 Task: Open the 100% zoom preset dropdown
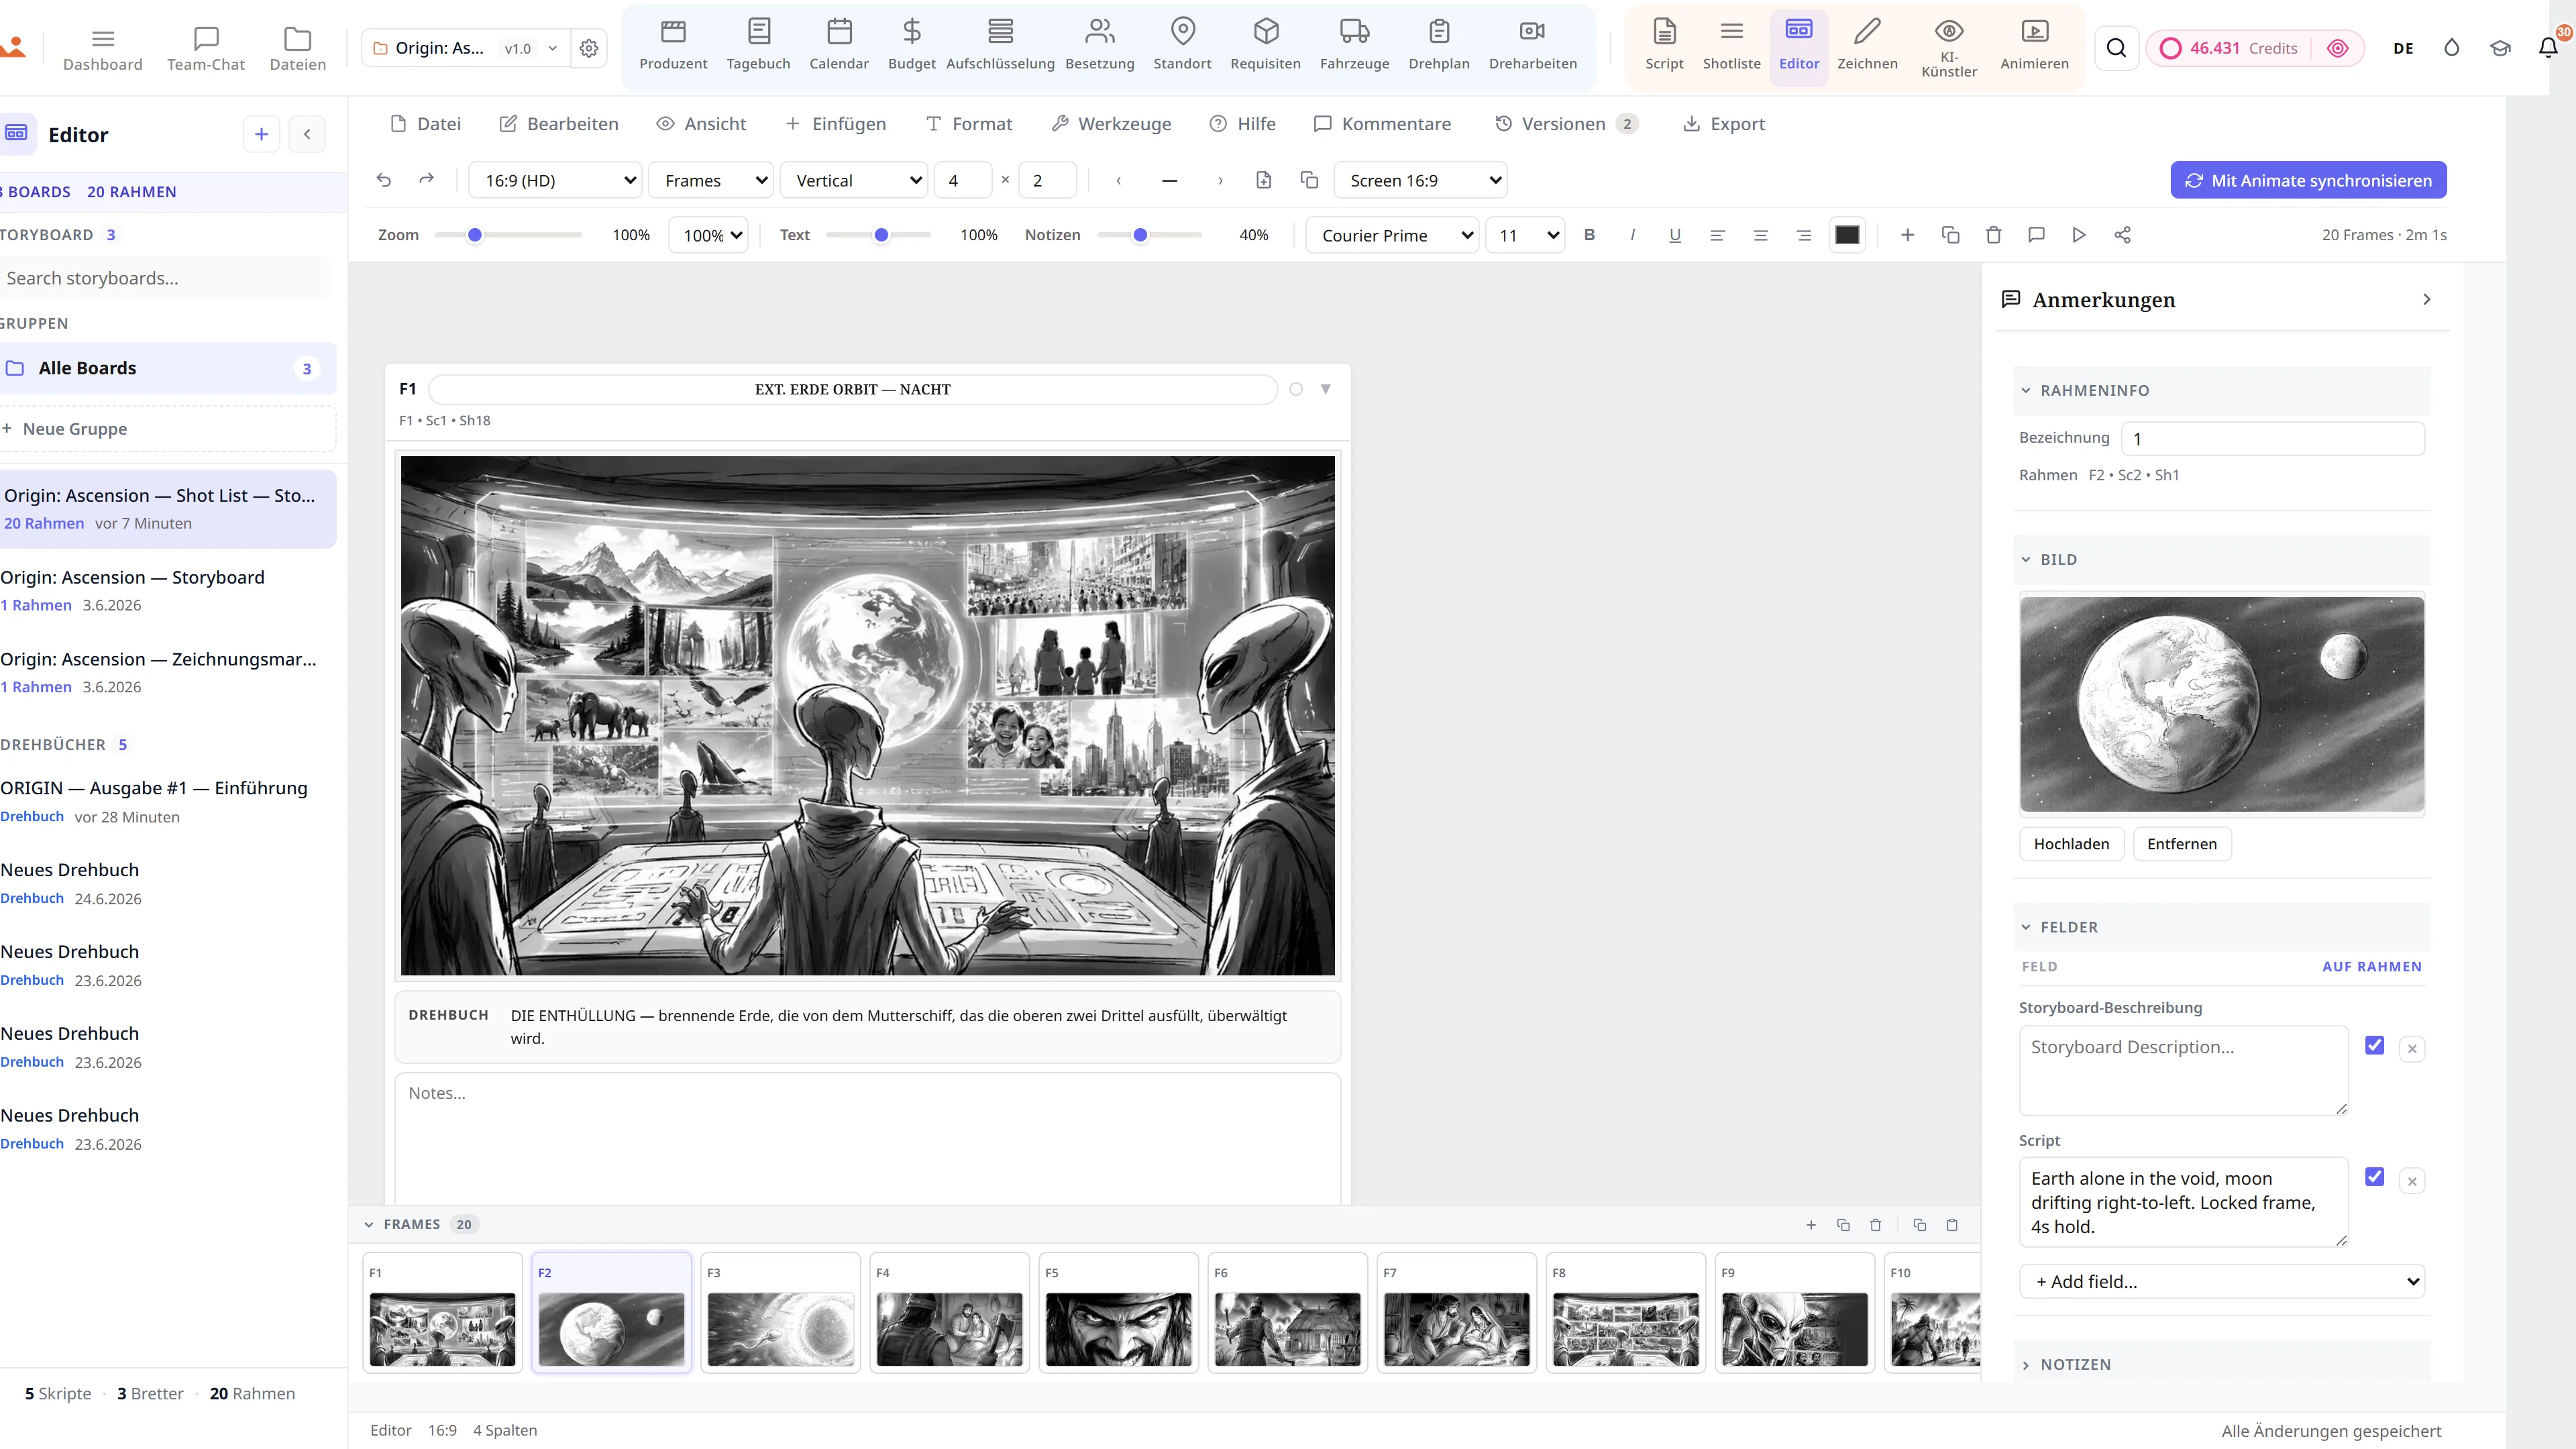(708, 235)
